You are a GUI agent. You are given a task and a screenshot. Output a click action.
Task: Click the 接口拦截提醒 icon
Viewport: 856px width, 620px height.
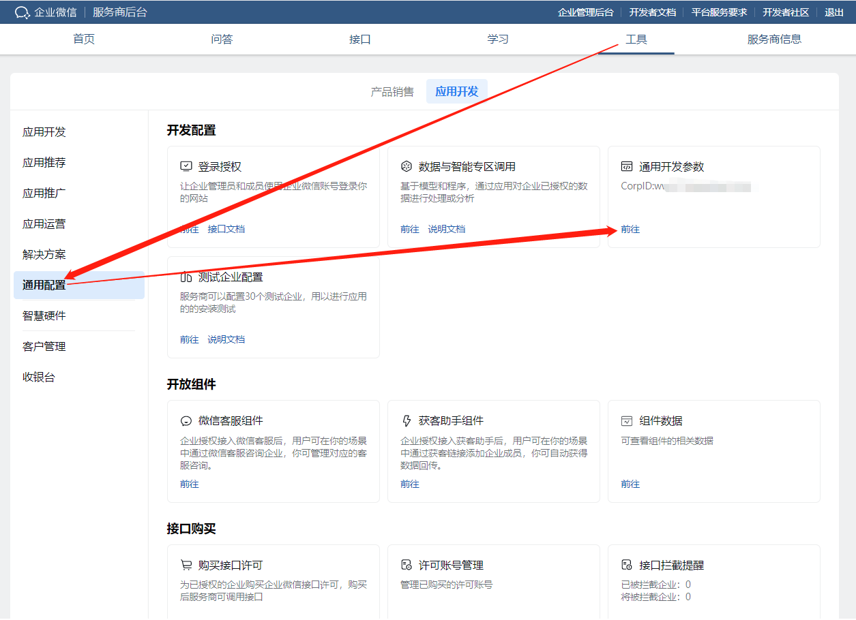(x=627, y=565)
